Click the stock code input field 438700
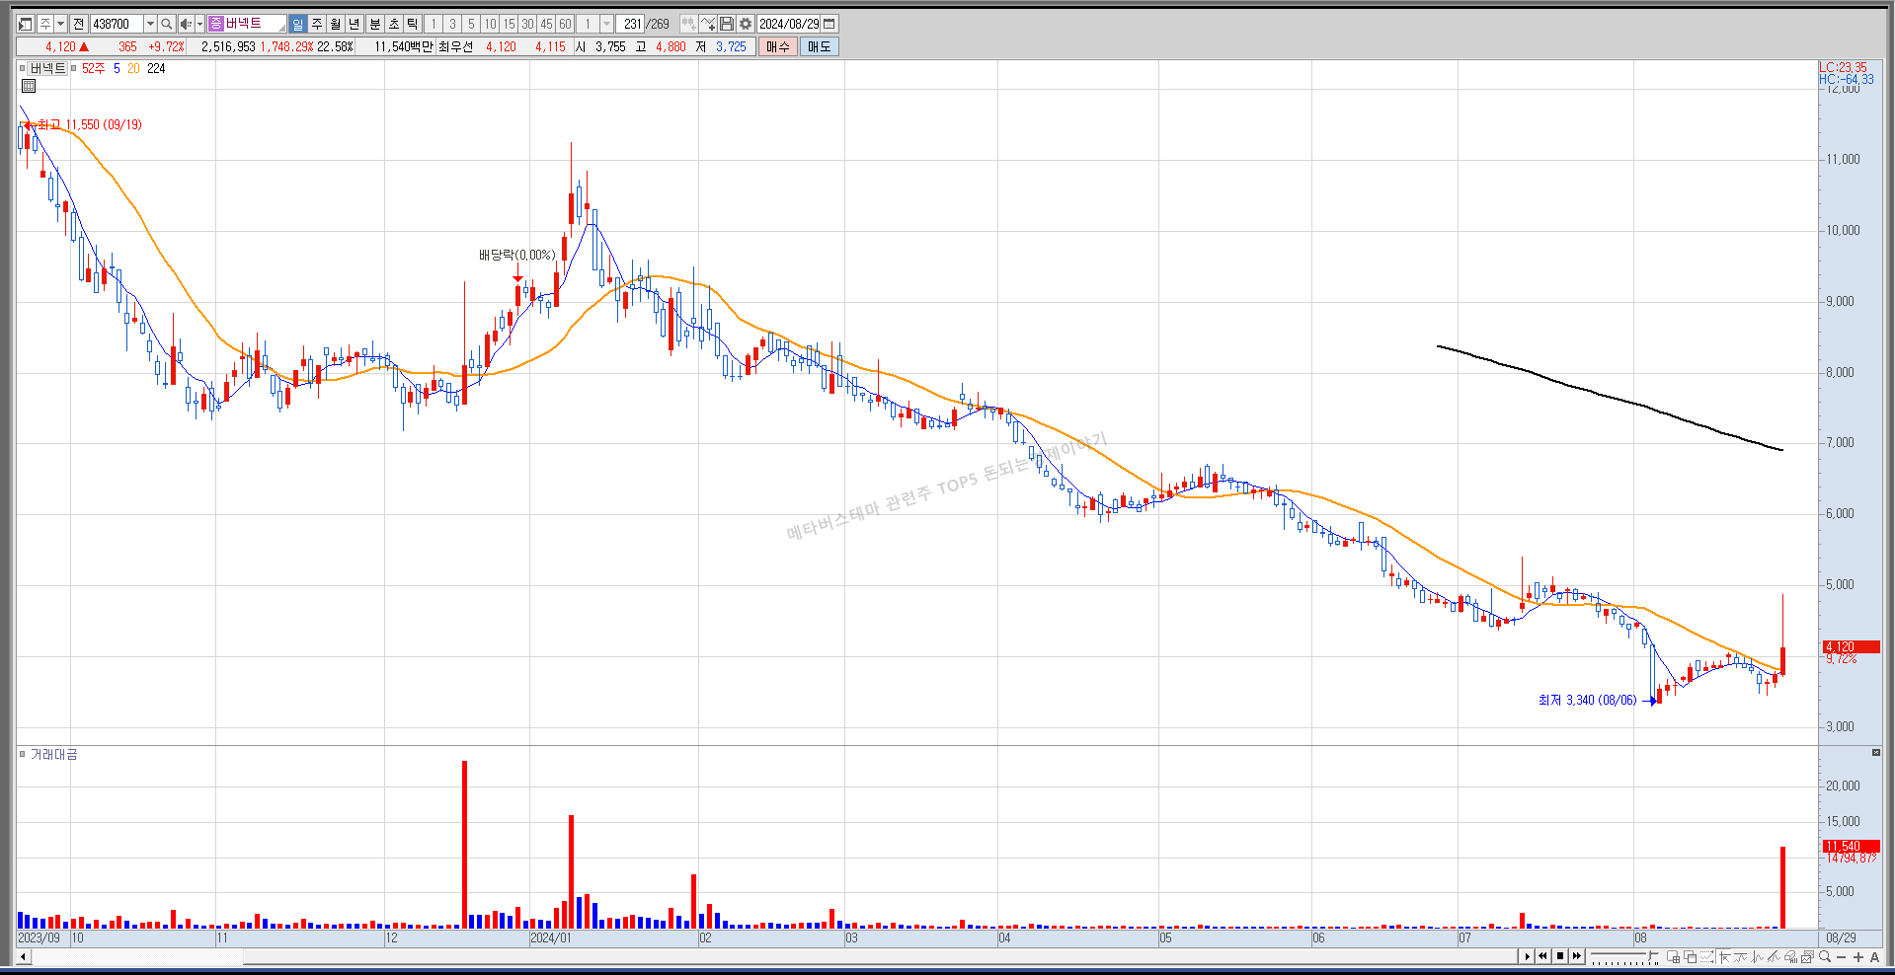Image resolution: width=1895 pixels, height=975 pixels. [118, 24]
